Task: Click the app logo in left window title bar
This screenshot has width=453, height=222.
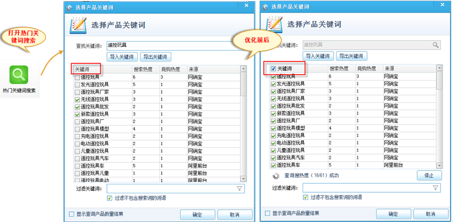Action: tap(70, 8)
